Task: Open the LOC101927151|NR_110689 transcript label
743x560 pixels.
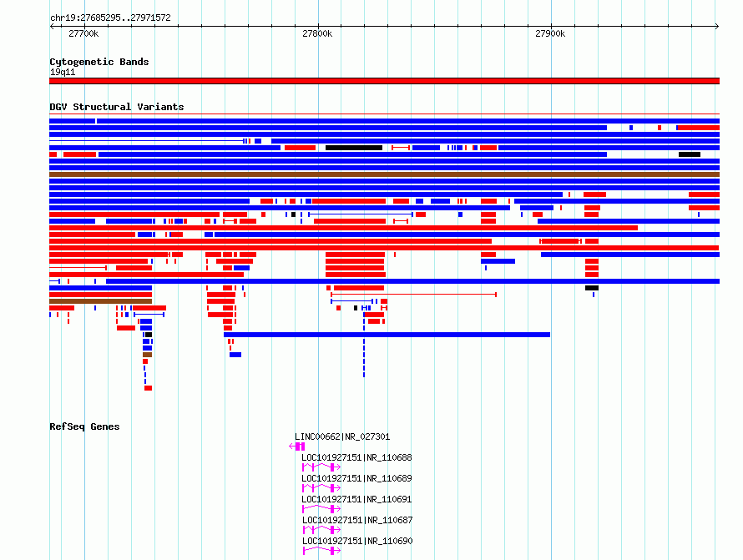Action: 356,478
